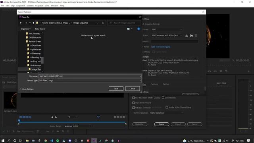Click the blue export preview timeline bar
The height and width of the screenshot is (143, 254).
click(x=72, y=122)
